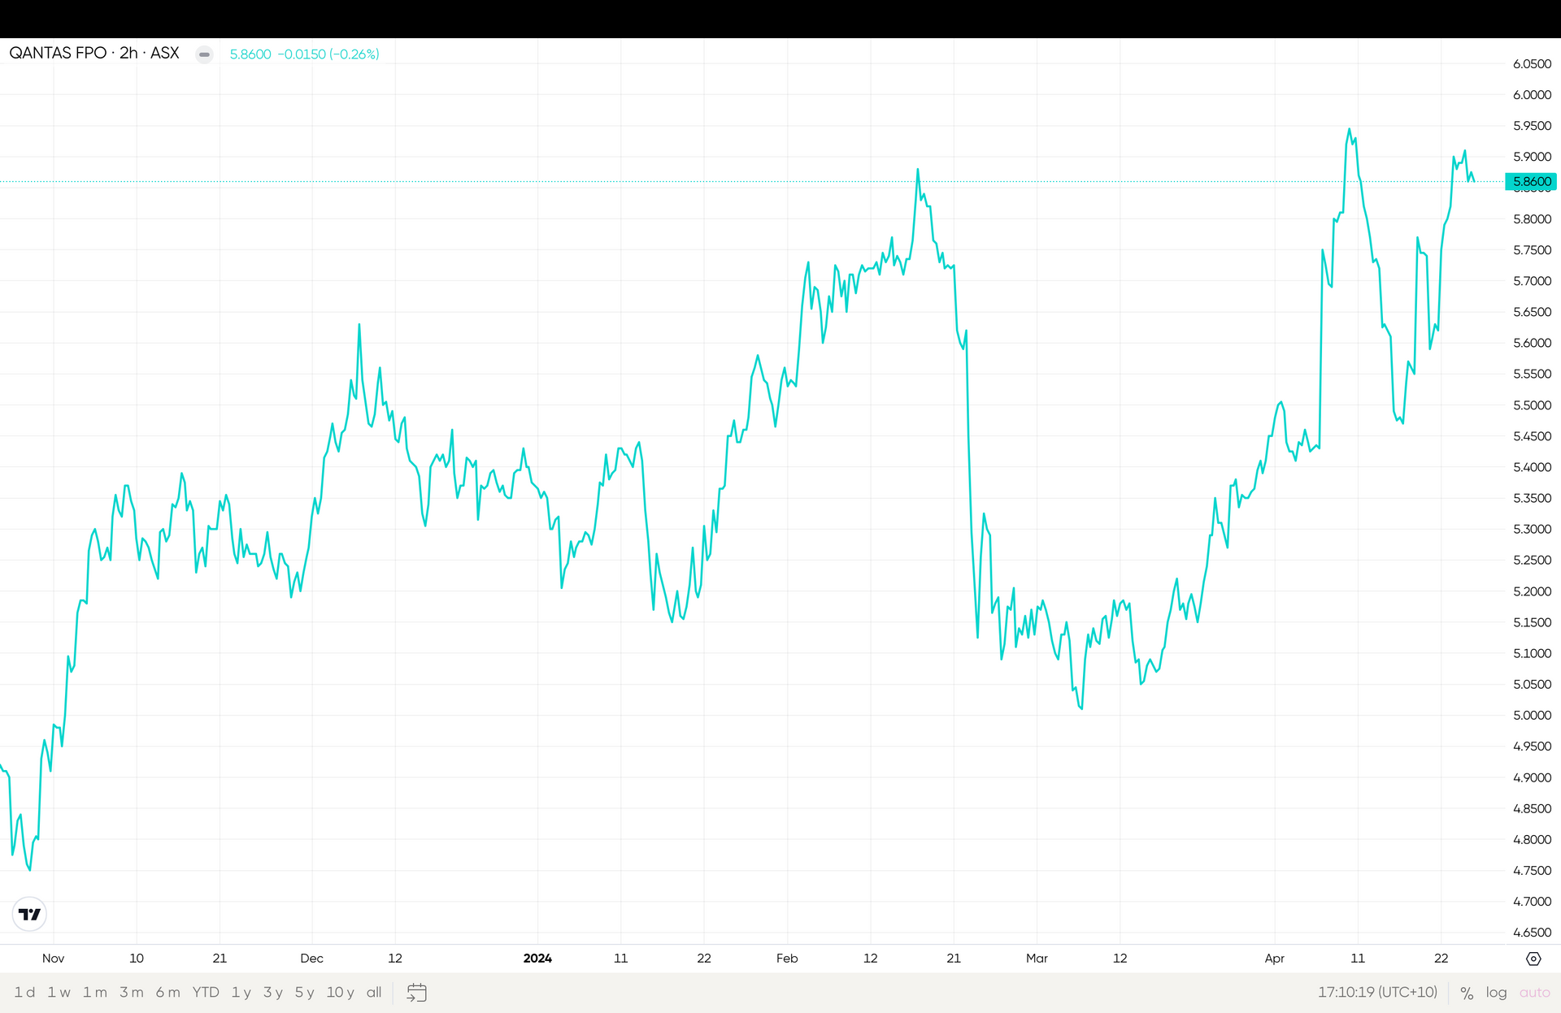Select the 1w time range
The height and width of the screenshot is (1013, 1561).
click(x=59, y=993)
